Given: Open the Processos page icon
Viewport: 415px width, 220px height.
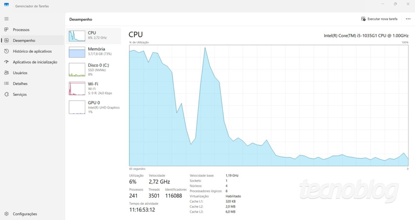Looking at the screenshot, I should click(x=6, y=30).
